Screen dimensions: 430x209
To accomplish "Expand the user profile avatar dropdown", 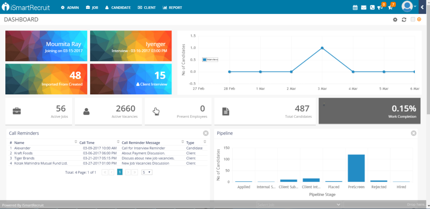I will (408, 7).
